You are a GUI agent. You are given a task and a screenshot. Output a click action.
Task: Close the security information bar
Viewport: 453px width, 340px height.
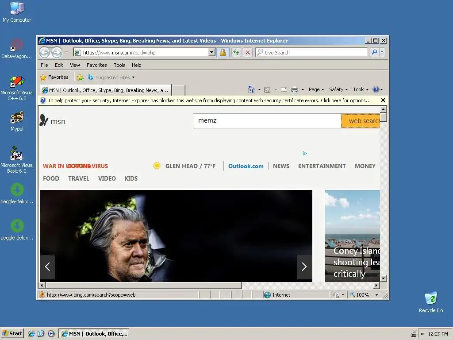pos(383,100)
